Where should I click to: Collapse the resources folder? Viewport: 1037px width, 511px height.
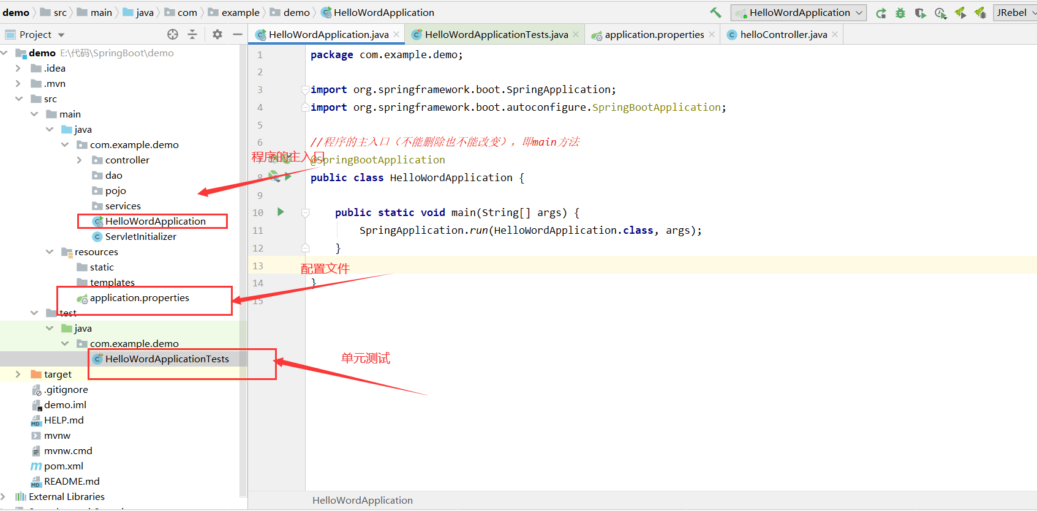click(50, 252)
